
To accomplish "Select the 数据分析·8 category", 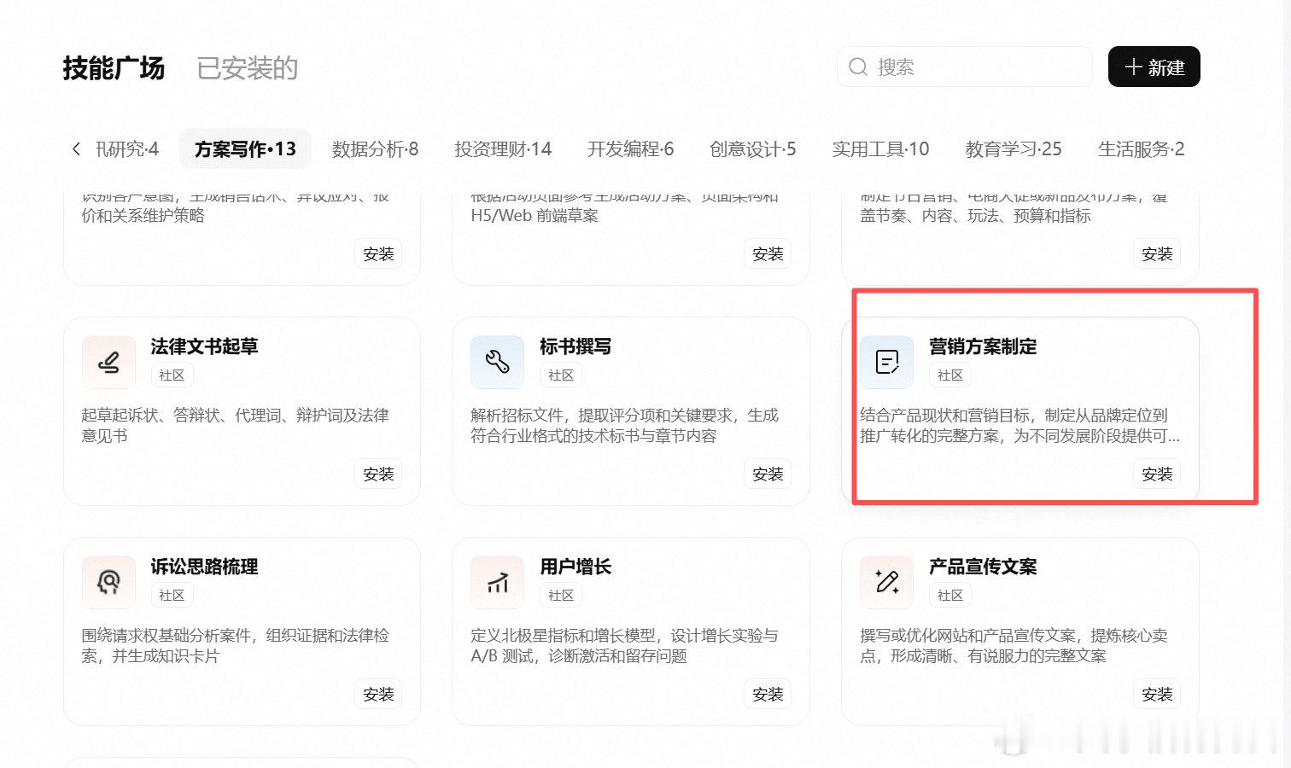I will coord(375,149).
